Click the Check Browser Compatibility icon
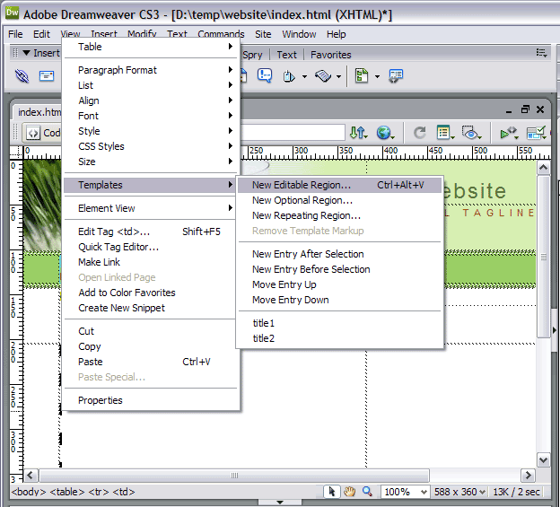This screenshot has height=507, width=560. pos(536,133)
